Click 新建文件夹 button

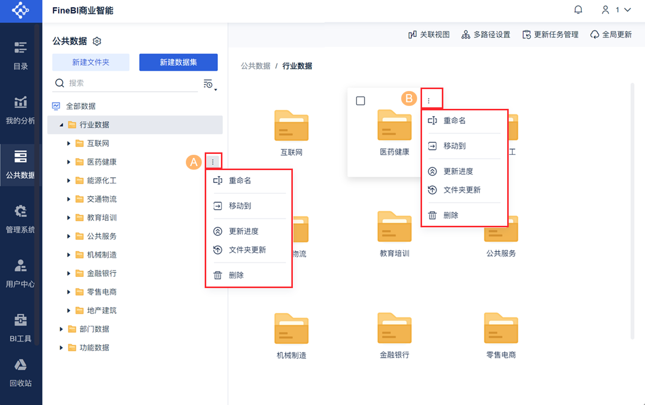pyautogui.click(x=91, y=62)
